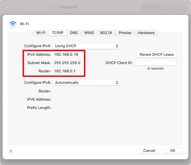The width and height of the screenshot is (191, 165).
Task: Select the TCP/IP tab
Action: 58,33
